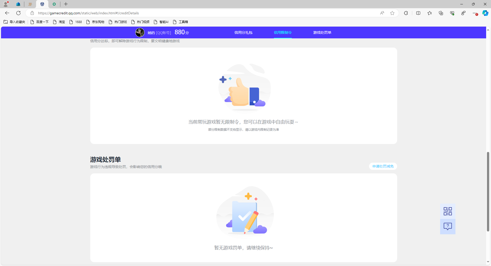Open Collections panel

coord(441,13)
